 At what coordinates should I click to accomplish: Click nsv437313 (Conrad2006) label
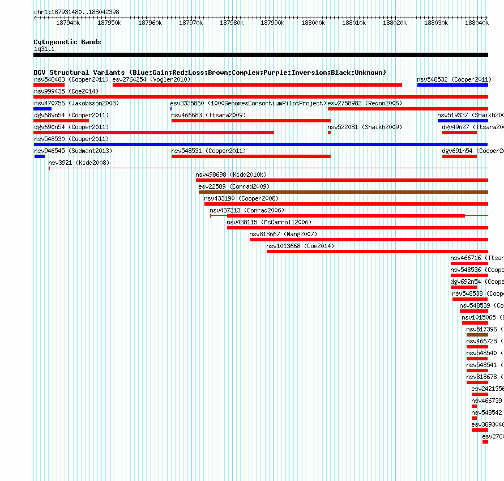pyautogui.click(x=247, y=210)
